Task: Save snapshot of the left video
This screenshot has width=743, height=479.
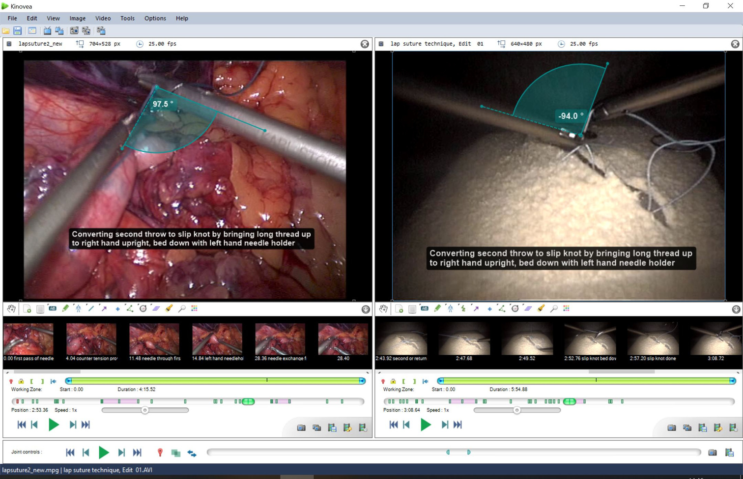Action: point(301,428)
